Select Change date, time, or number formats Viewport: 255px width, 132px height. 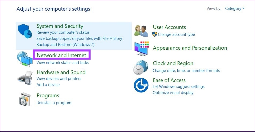(186, 71)
